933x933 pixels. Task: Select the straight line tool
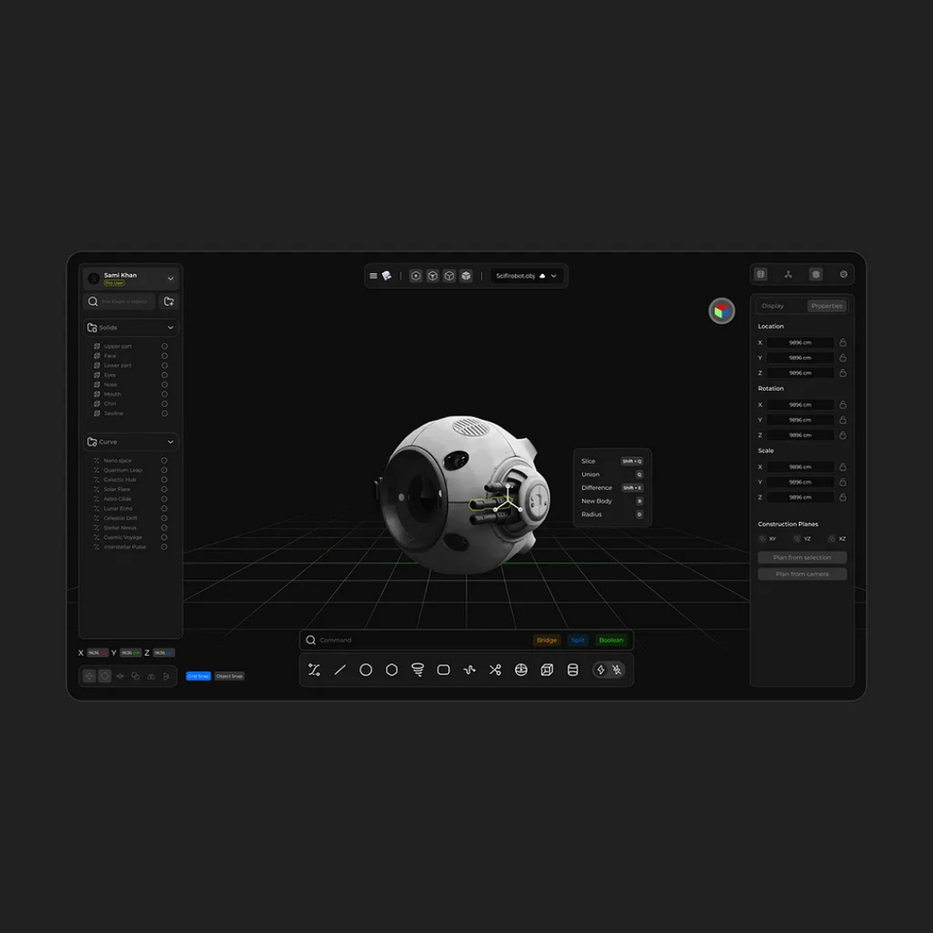(340, 670)
